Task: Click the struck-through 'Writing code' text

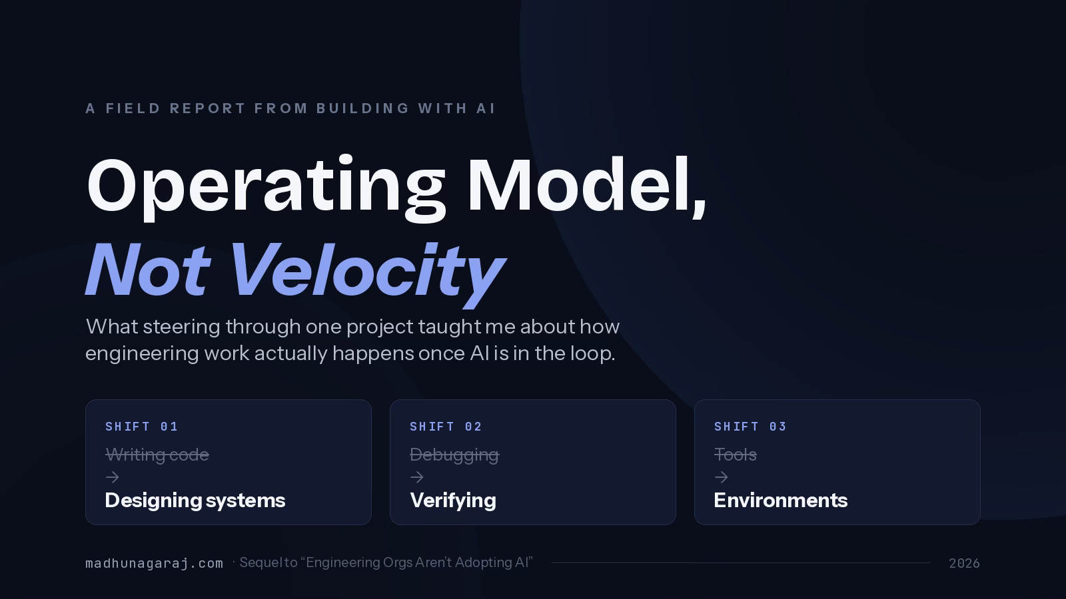Action: coord(157,455)
